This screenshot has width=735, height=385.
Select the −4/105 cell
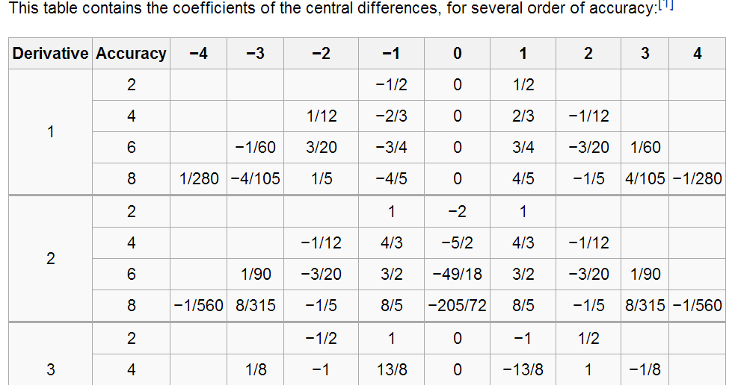tap(256, 179)
